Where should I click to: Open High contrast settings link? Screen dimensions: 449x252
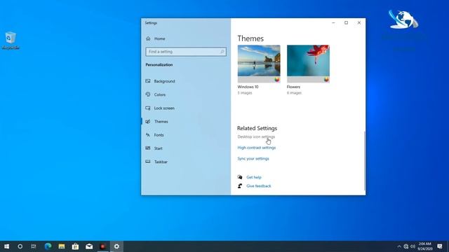(x=257, y=148)
